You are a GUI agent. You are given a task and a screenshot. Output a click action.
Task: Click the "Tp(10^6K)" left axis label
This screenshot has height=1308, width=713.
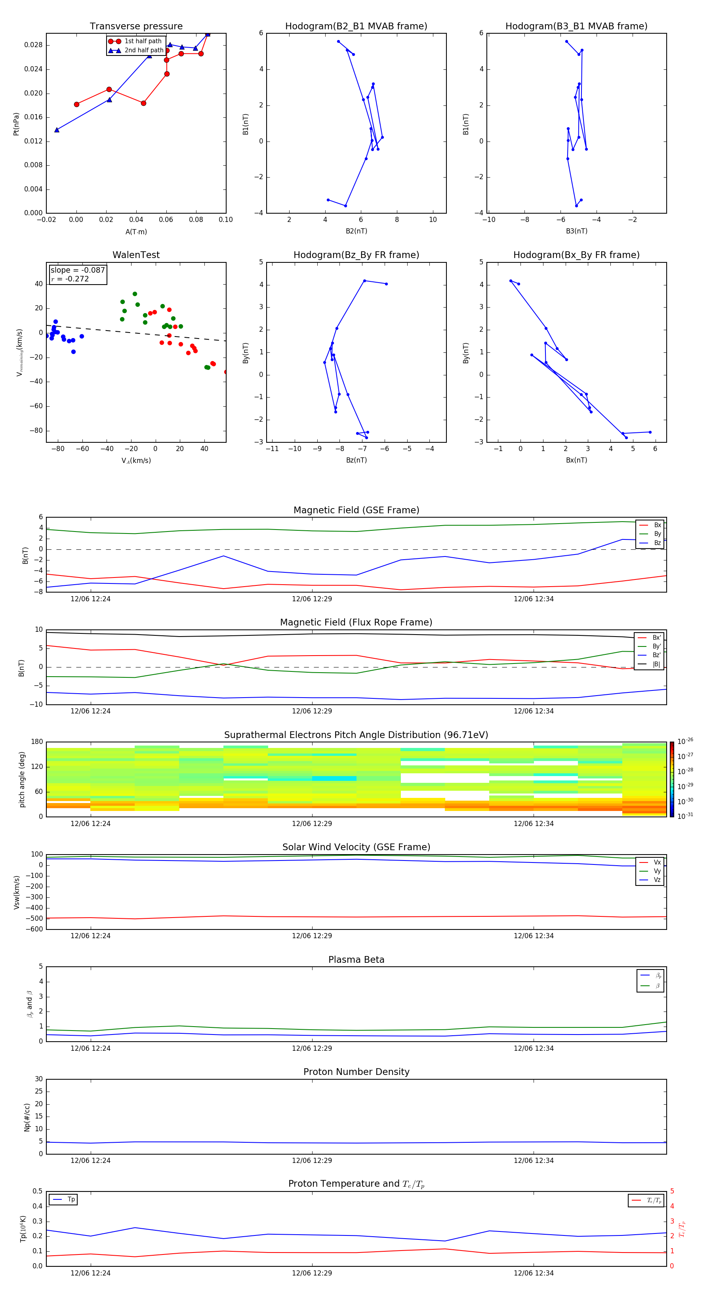23,1229
